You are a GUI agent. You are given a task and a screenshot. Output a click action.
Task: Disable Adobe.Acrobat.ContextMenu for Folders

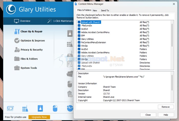79,52
